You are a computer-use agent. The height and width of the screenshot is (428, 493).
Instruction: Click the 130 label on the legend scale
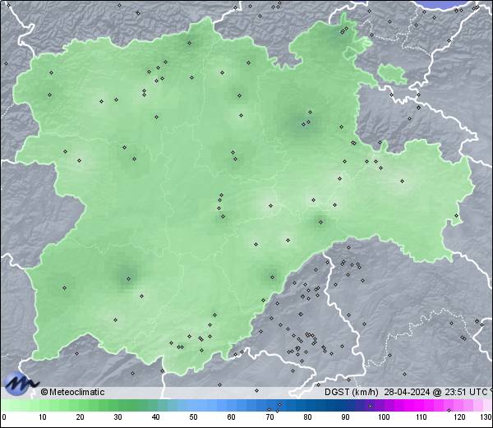point(486,417)
